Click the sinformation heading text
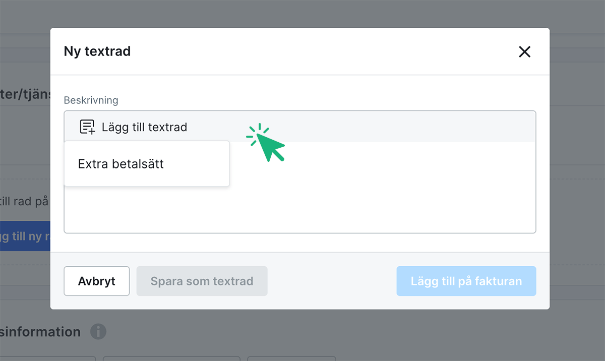Image resolution: width=605 pixels, height=361 pixels. pyautogui.click(x=40, y=332)
